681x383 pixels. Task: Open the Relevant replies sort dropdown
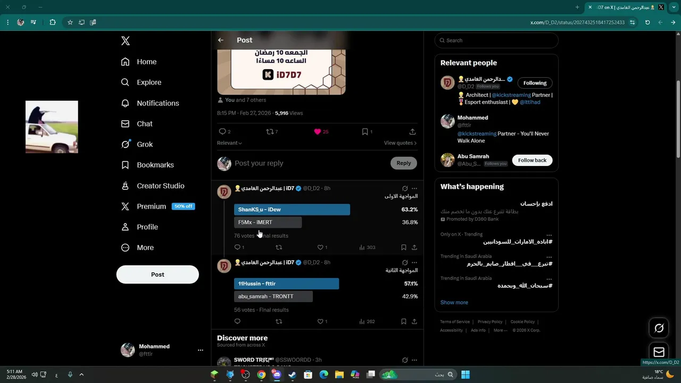click(229, 143)
